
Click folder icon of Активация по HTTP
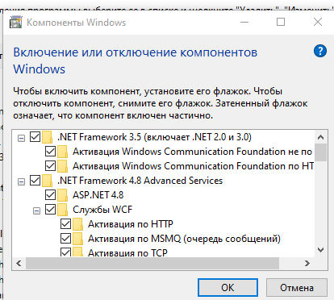[x=77, y=224]
